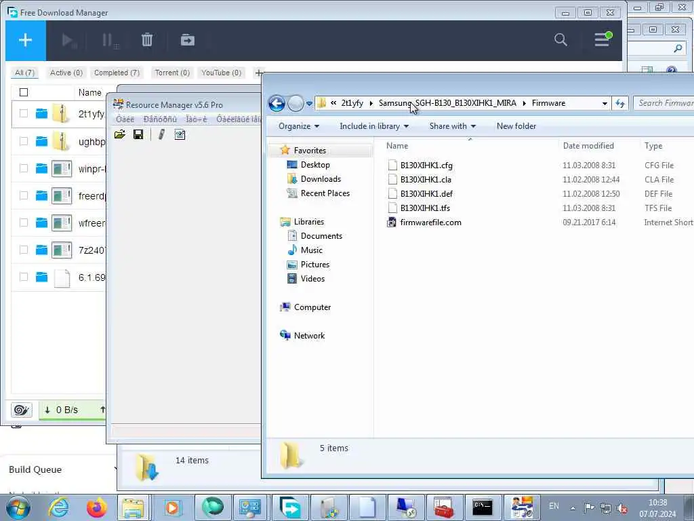Image resolution: width=694 pixels, height=521 pixels.
Task: Open the Include in library dropdown
Action: (374, 126)
